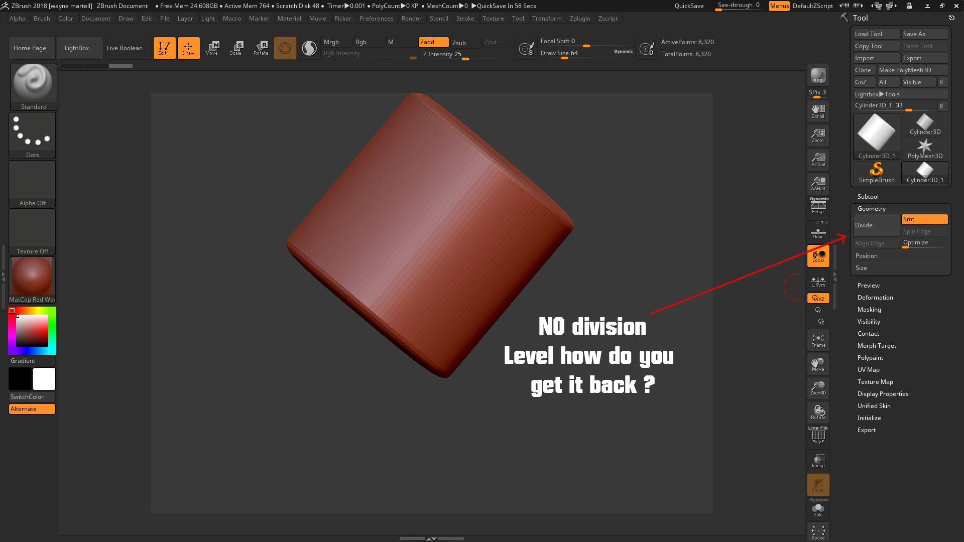Click the QuickSave button
The image size is (964, 542).
[689, 6]
